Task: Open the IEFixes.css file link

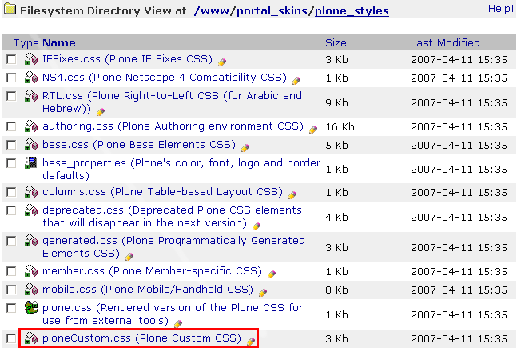Action: [127, 59]
